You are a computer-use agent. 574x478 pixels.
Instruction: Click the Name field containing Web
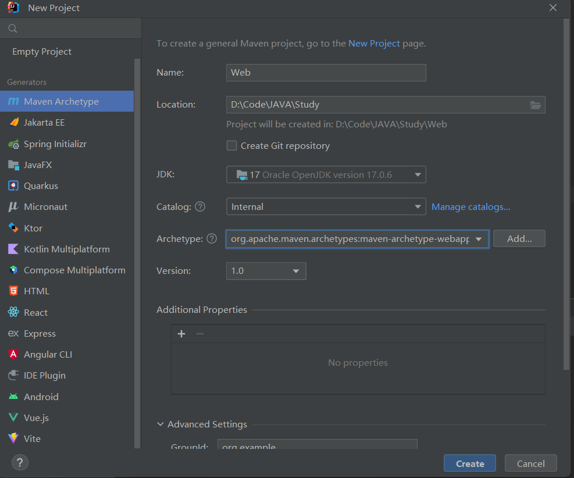coord(326,73)
